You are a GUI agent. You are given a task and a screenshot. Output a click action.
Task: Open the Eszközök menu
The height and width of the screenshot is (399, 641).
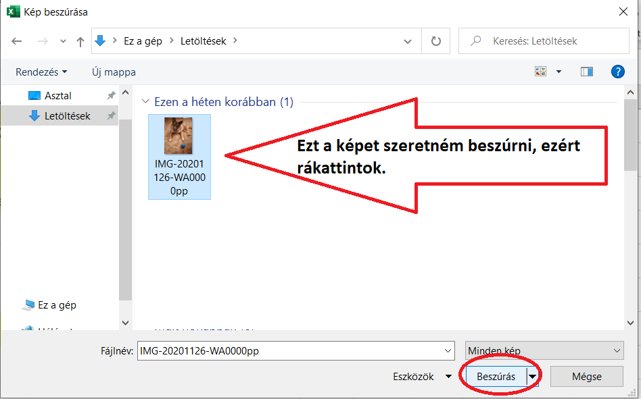[422, 377]
